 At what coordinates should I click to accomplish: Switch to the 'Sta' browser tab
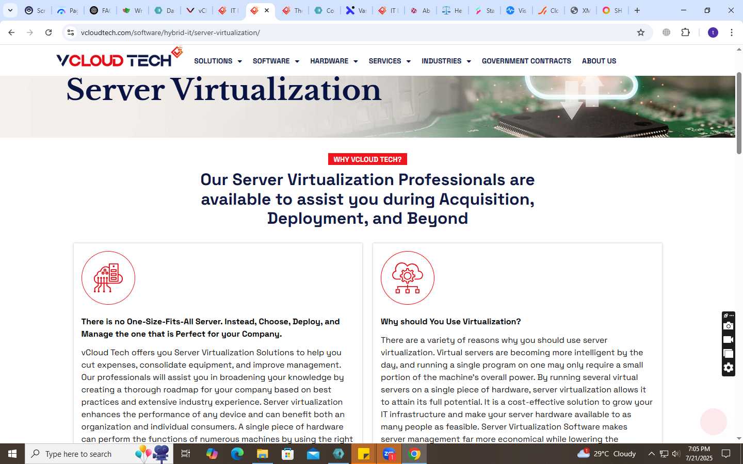tap(484, 10)
